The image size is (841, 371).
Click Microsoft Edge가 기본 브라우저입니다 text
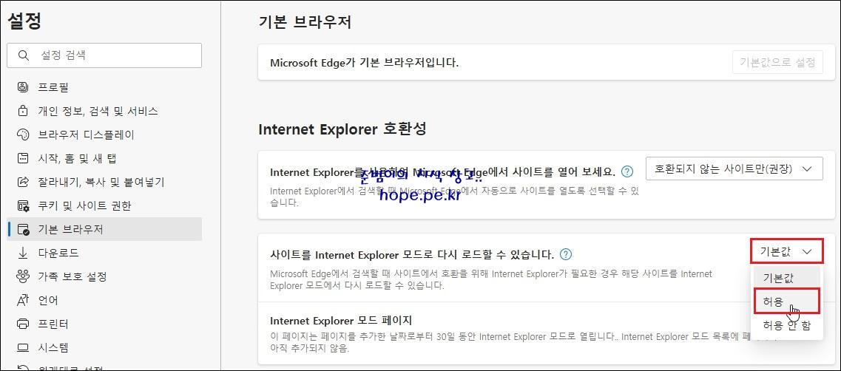[364, 62]
